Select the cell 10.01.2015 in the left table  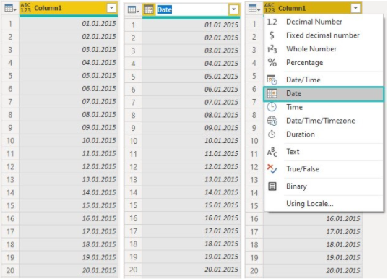coord(69,141)
